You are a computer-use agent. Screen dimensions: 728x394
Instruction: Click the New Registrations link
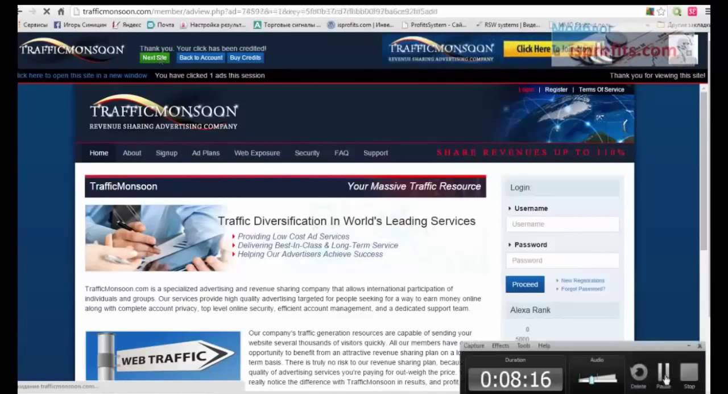(x=582, y=280)
